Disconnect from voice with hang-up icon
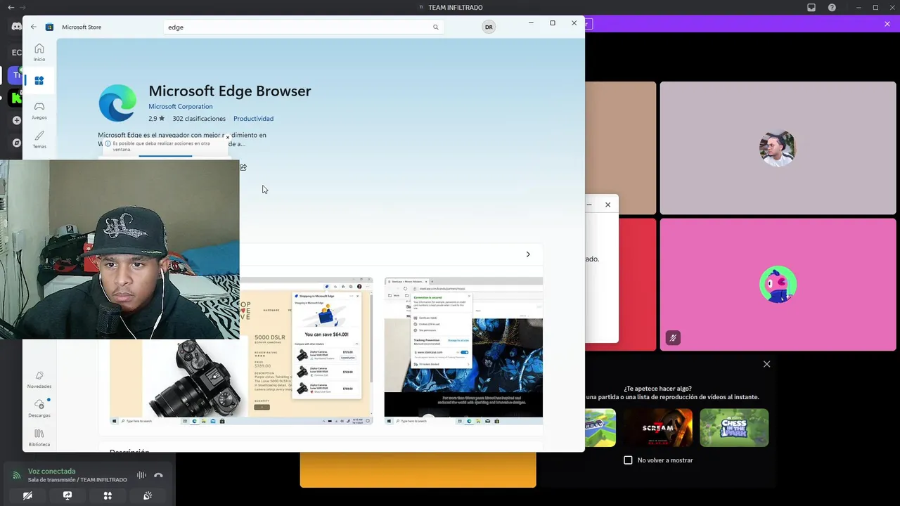The image size is (900, 506). (x=158, y=476)
